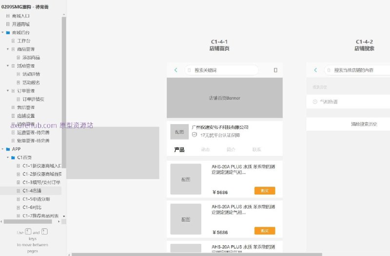Collapse the 商品管理 tree arrow
The height and width of the screenshot is (256, 390).
(8, 49)
